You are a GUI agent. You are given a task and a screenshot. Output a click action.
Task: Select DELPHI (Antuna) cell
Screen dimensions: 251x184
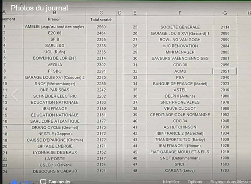pos(180,96)
